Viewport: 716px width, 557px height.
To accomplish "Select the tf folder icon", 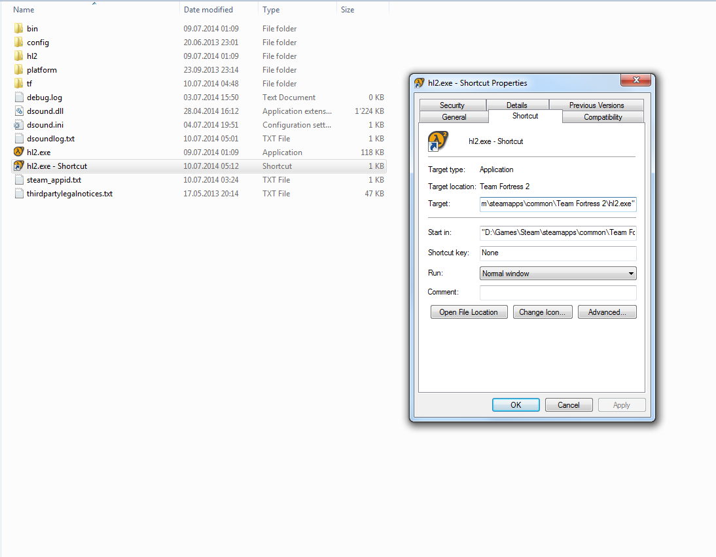I will coord(19,83).
